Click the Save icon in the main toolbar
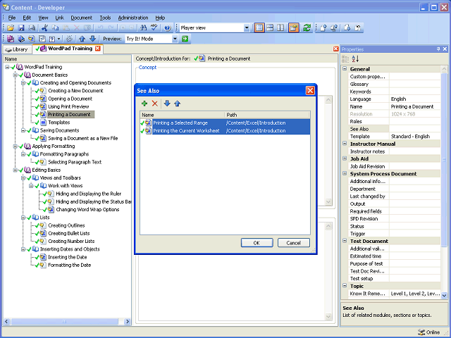 [21, 28]
